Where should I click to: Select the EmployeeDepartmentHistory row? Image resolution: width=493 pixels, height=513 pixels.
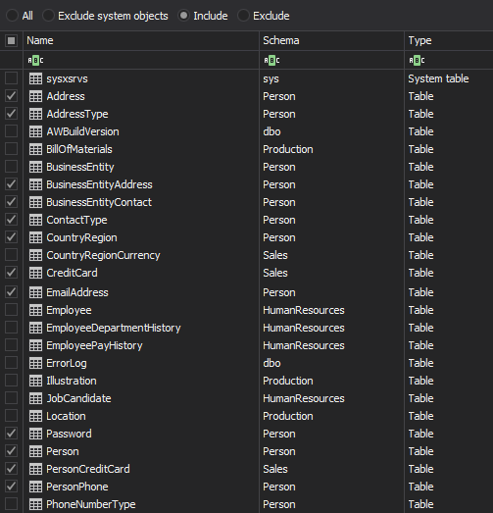pyautogui.click(x=247, y=328)
